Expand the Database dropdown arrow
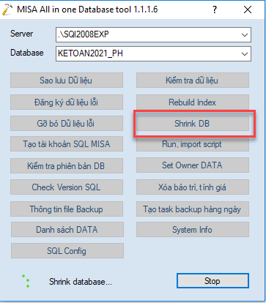 click(245, 53)
